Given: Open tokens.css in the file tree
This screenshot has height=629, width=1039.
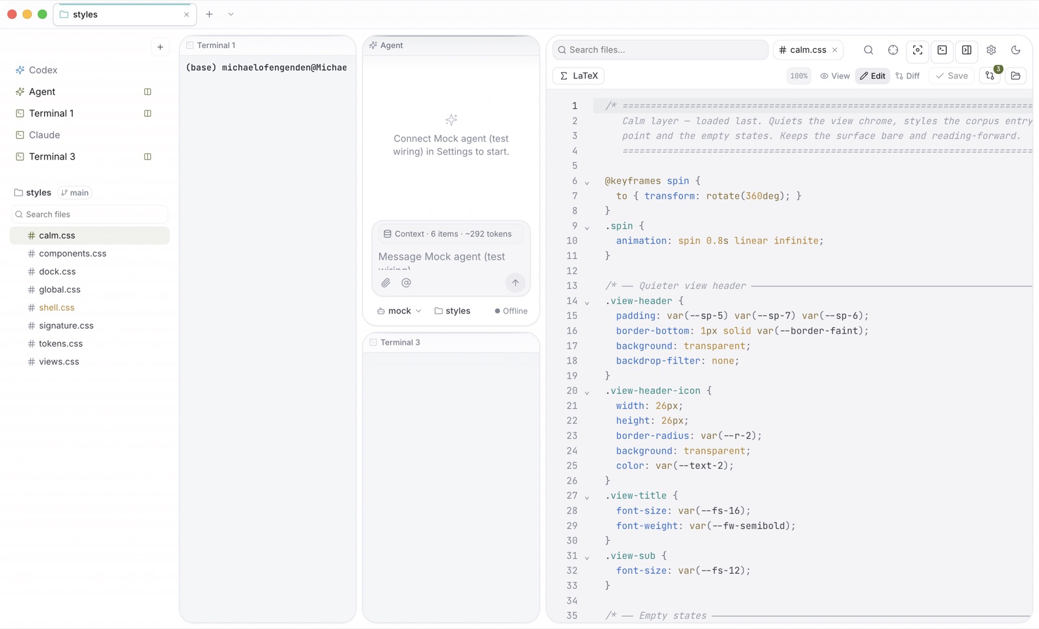Looking at the screenshot, I should point(90,343).
